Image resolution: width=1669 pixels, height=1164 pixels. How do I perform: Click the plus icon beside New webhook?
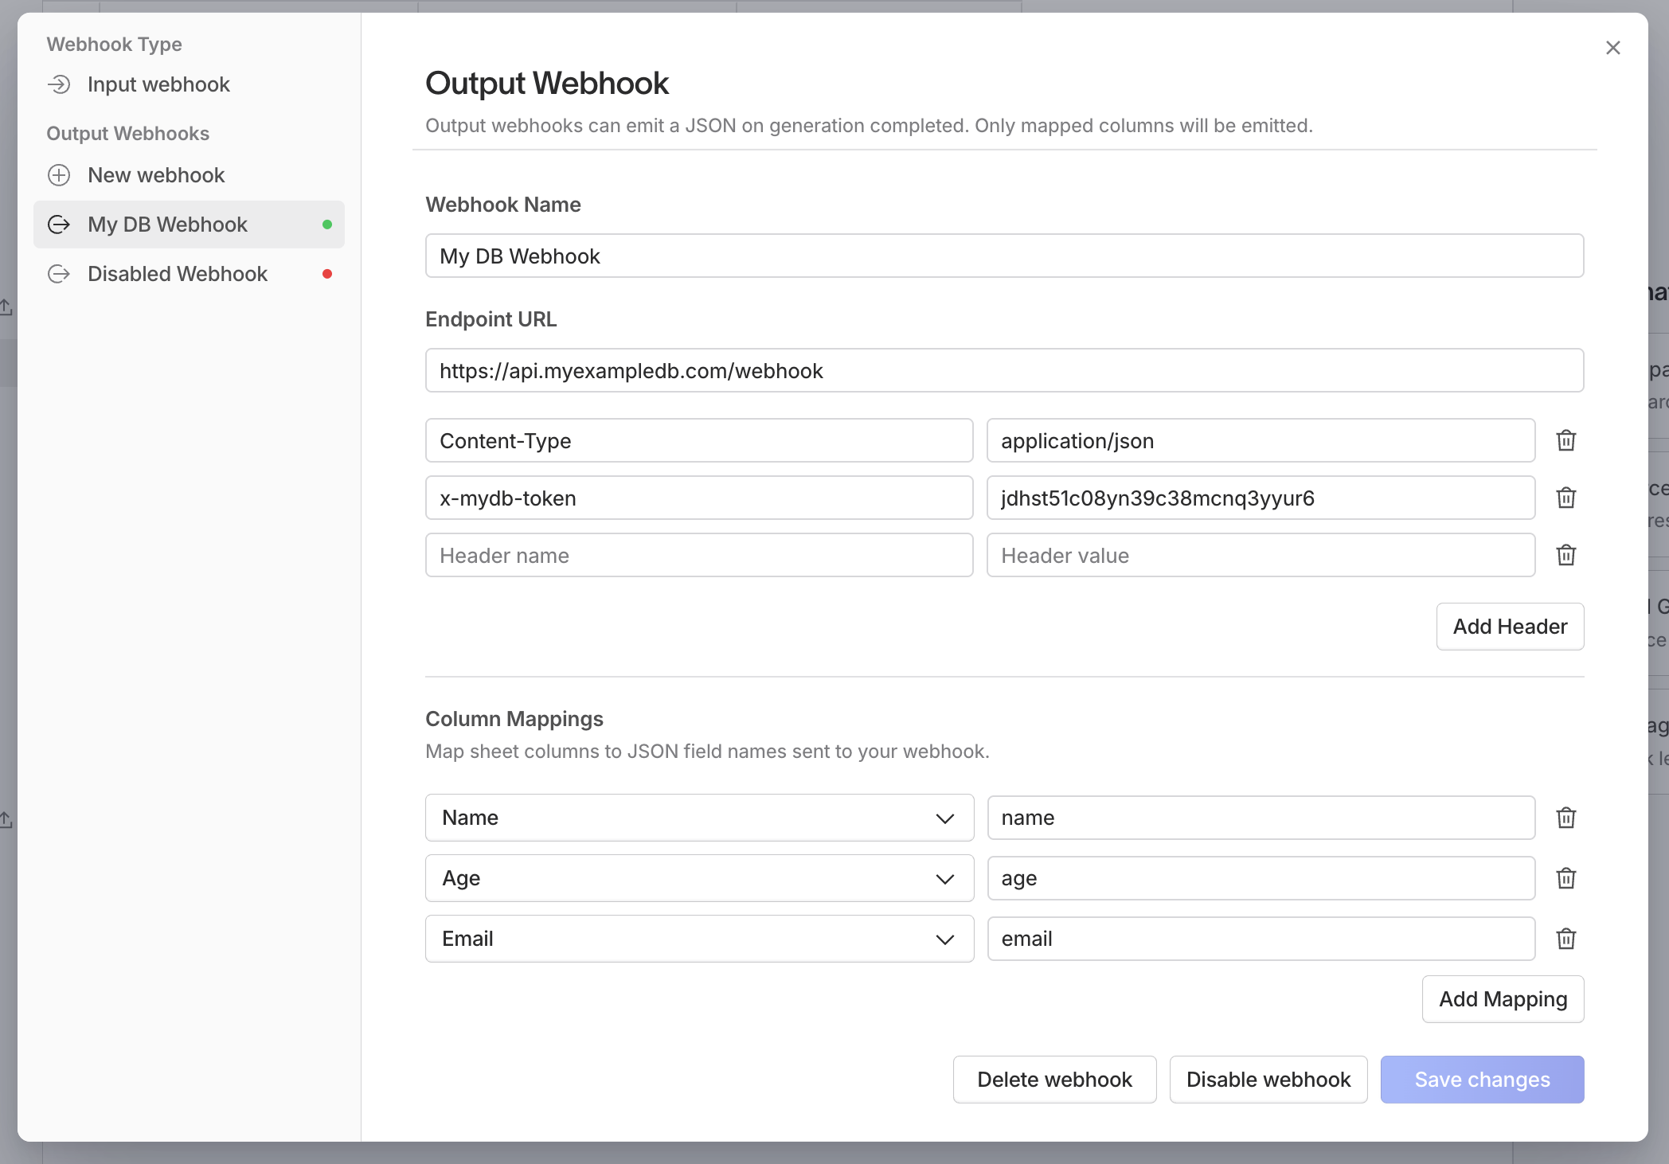(x=59, y=175)
